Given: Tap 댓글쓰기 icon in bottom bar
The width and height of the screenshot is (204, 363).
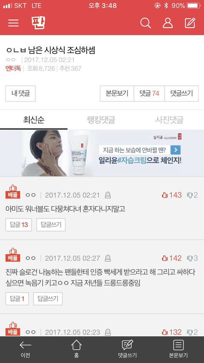Looking at the screenshot, I should (127, 349).
